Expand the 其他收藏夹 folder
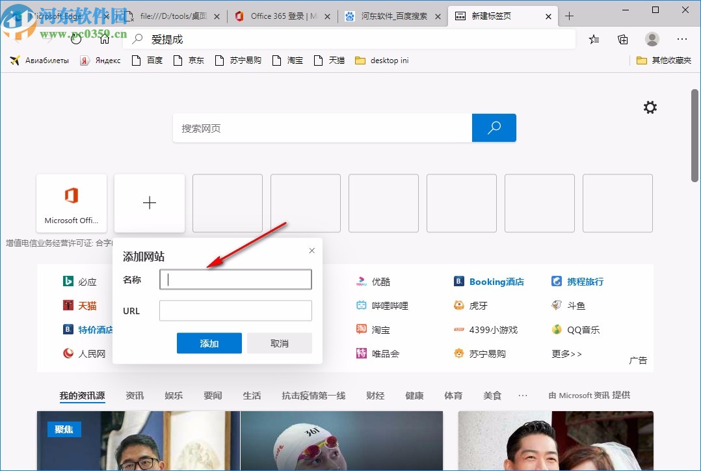 pos(663,60)
